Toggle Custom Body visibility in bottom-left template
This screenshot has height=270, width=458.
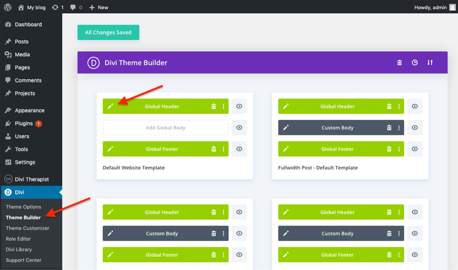click(x=239, y=233)
